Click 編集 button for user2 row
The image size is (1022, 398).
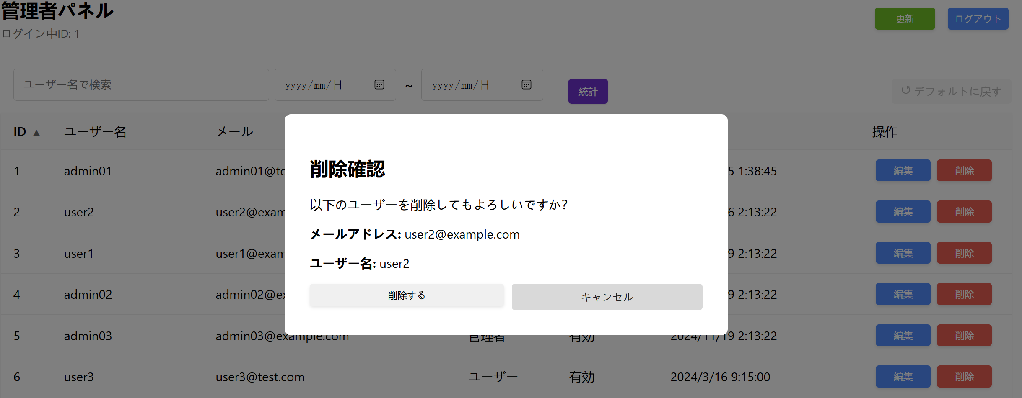(x=903, y=211)
